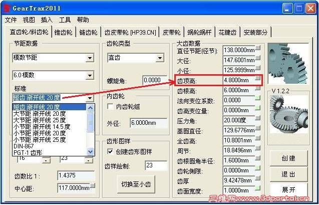
Task: Choose 大节距 渐开线 20 度 from list
Action: pyautogui.click(x=50, y=114)
